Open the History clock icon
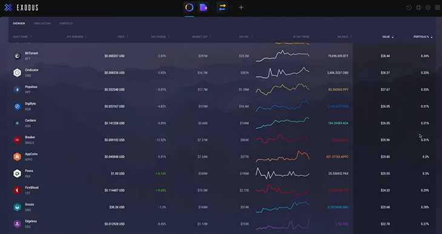This screenshot has height=234, width=442. click(x=409, y=8)
